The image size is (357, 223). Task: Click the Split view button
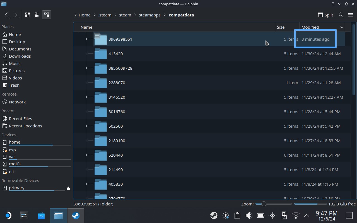(325, 15)
